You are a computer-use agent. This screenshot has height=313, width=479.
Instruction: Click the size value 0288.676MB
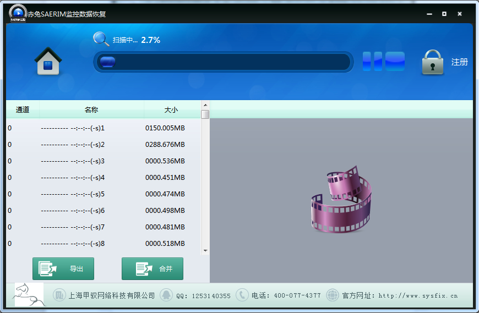coord(165,144)
